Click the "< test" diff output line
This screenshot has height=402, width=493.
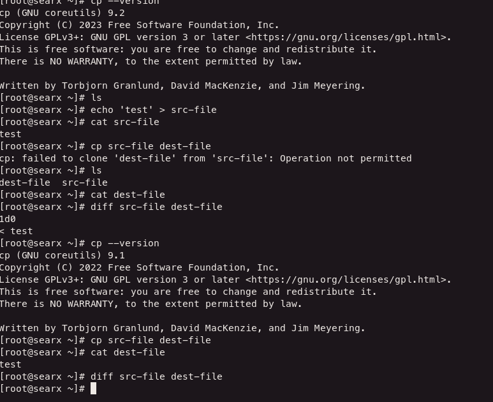point(17,231)
